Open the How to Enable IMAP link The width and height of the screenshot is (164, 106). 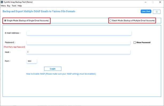point(61,74)
